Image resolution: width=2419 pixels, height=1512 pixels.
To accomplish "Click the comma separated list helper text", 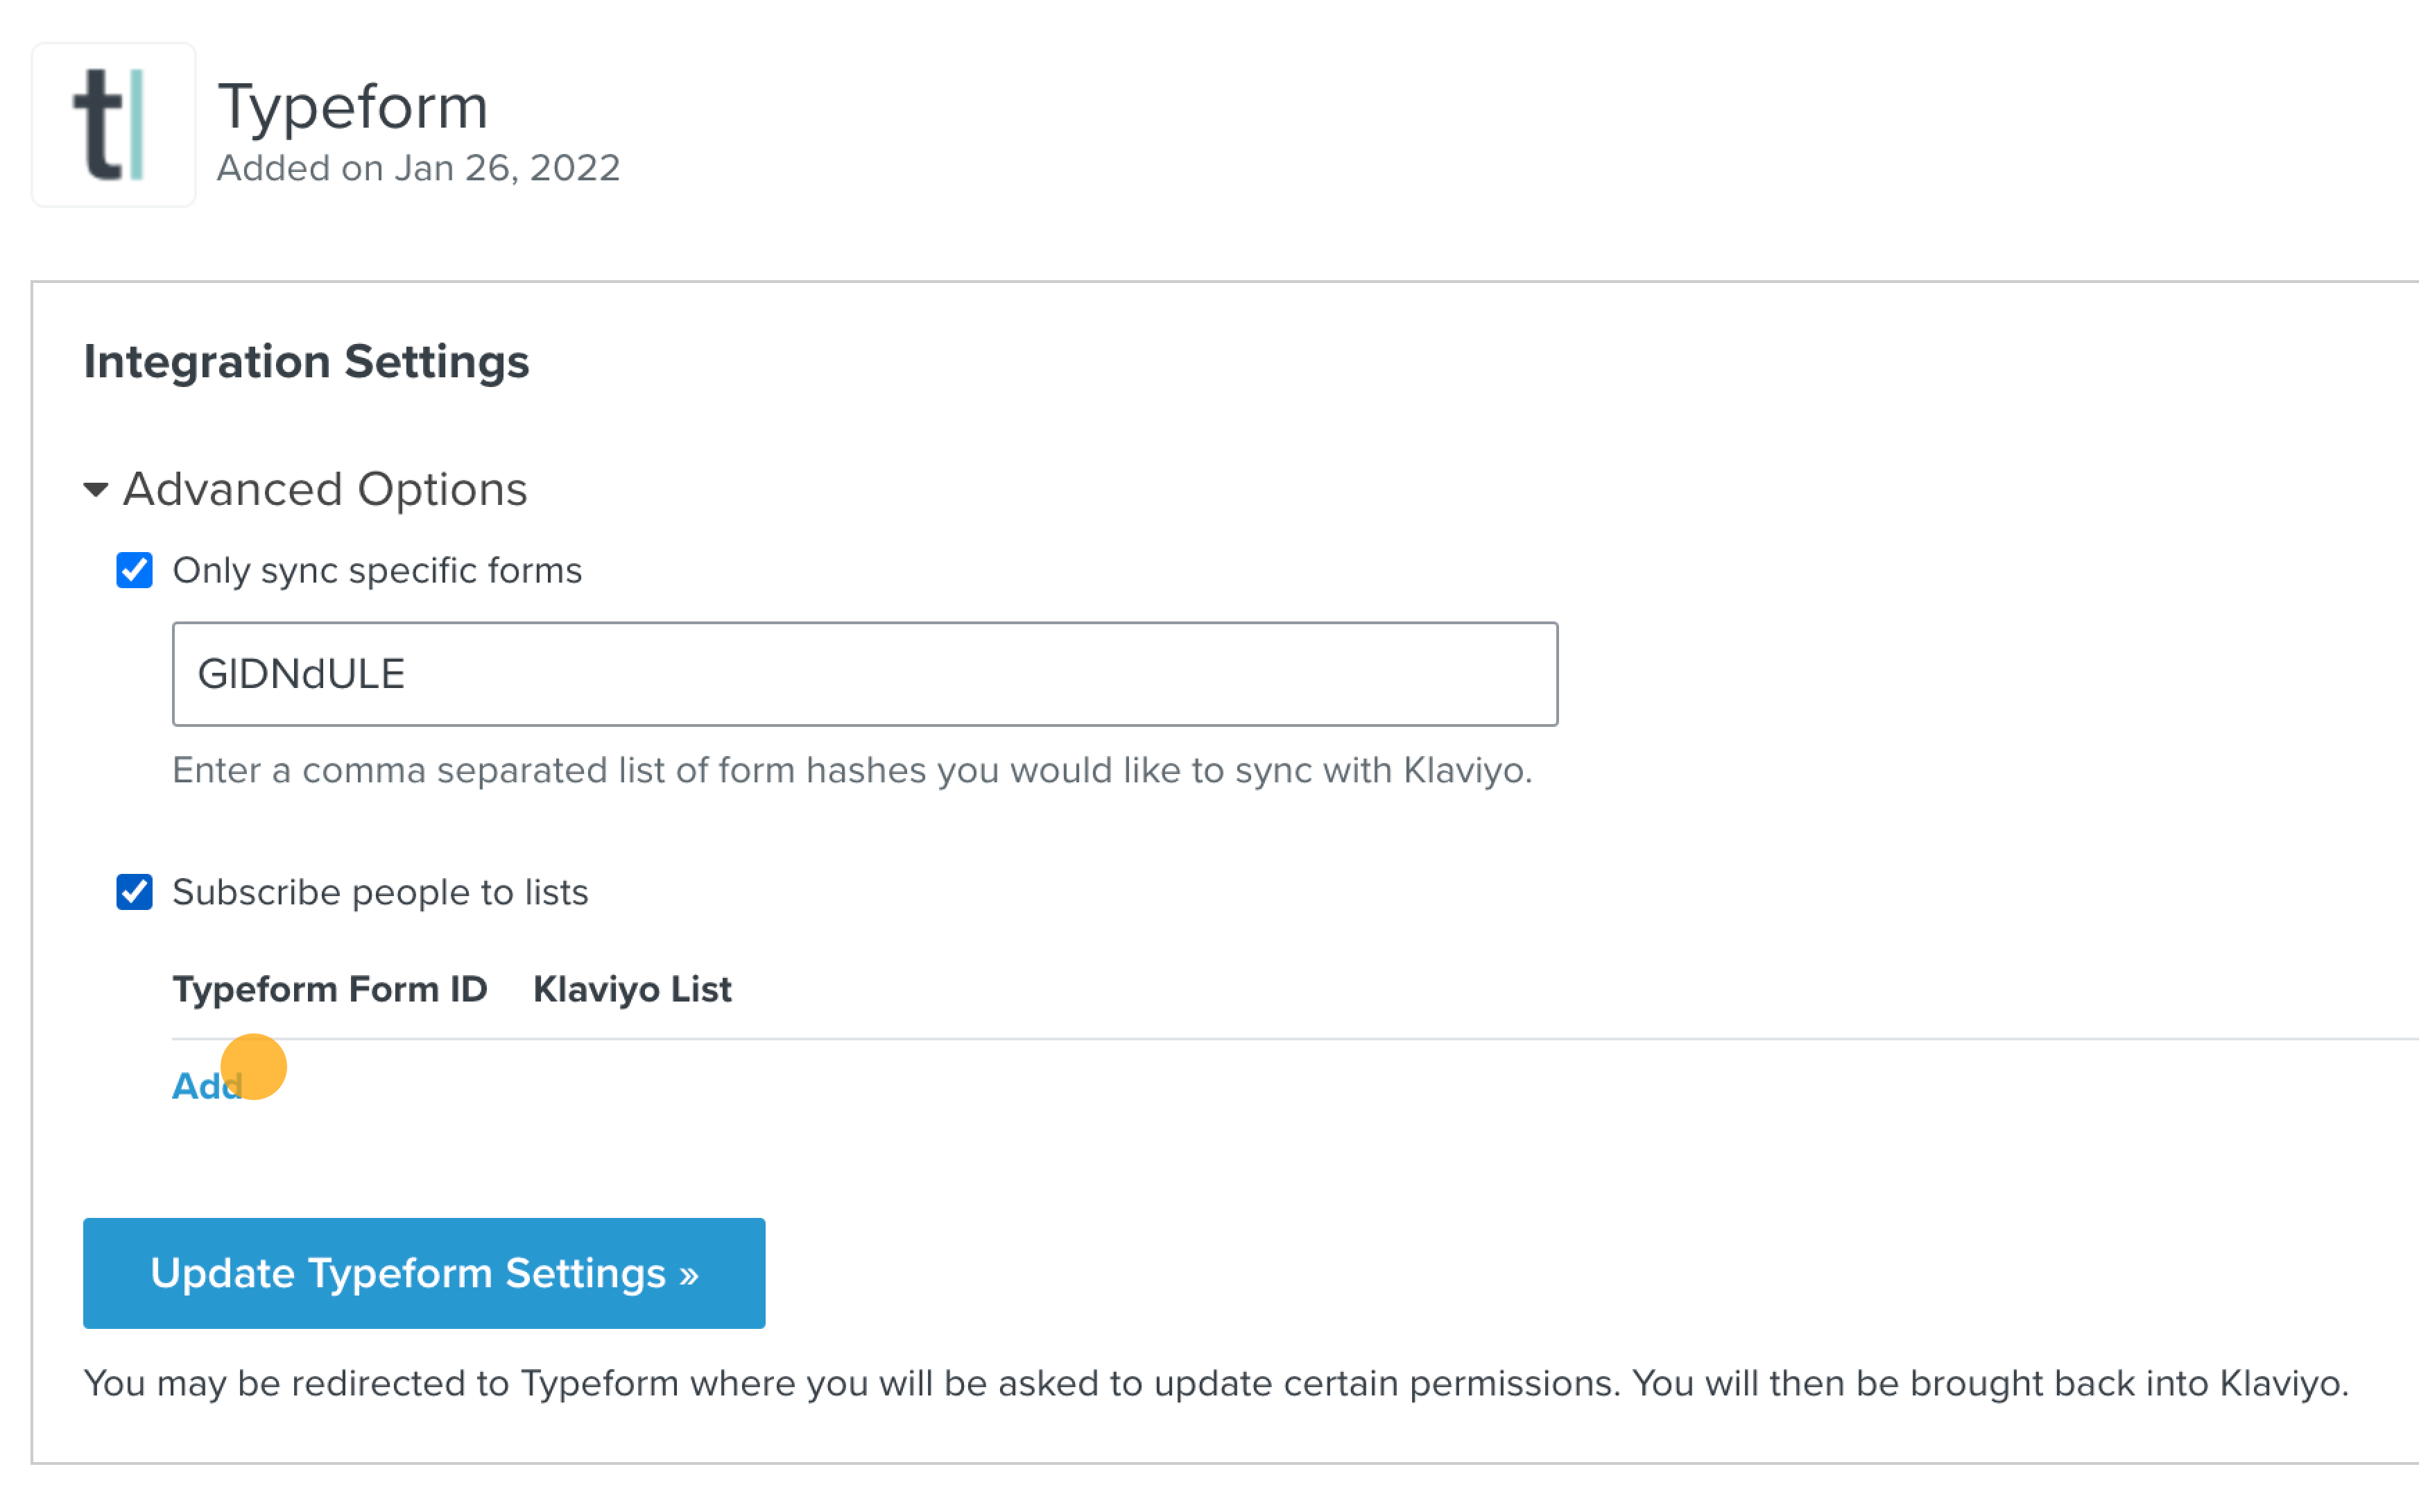I will pyautogui.click(x=852, y=770).
